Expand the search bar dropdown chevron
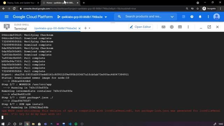224x126 pixels. [172, 17]
